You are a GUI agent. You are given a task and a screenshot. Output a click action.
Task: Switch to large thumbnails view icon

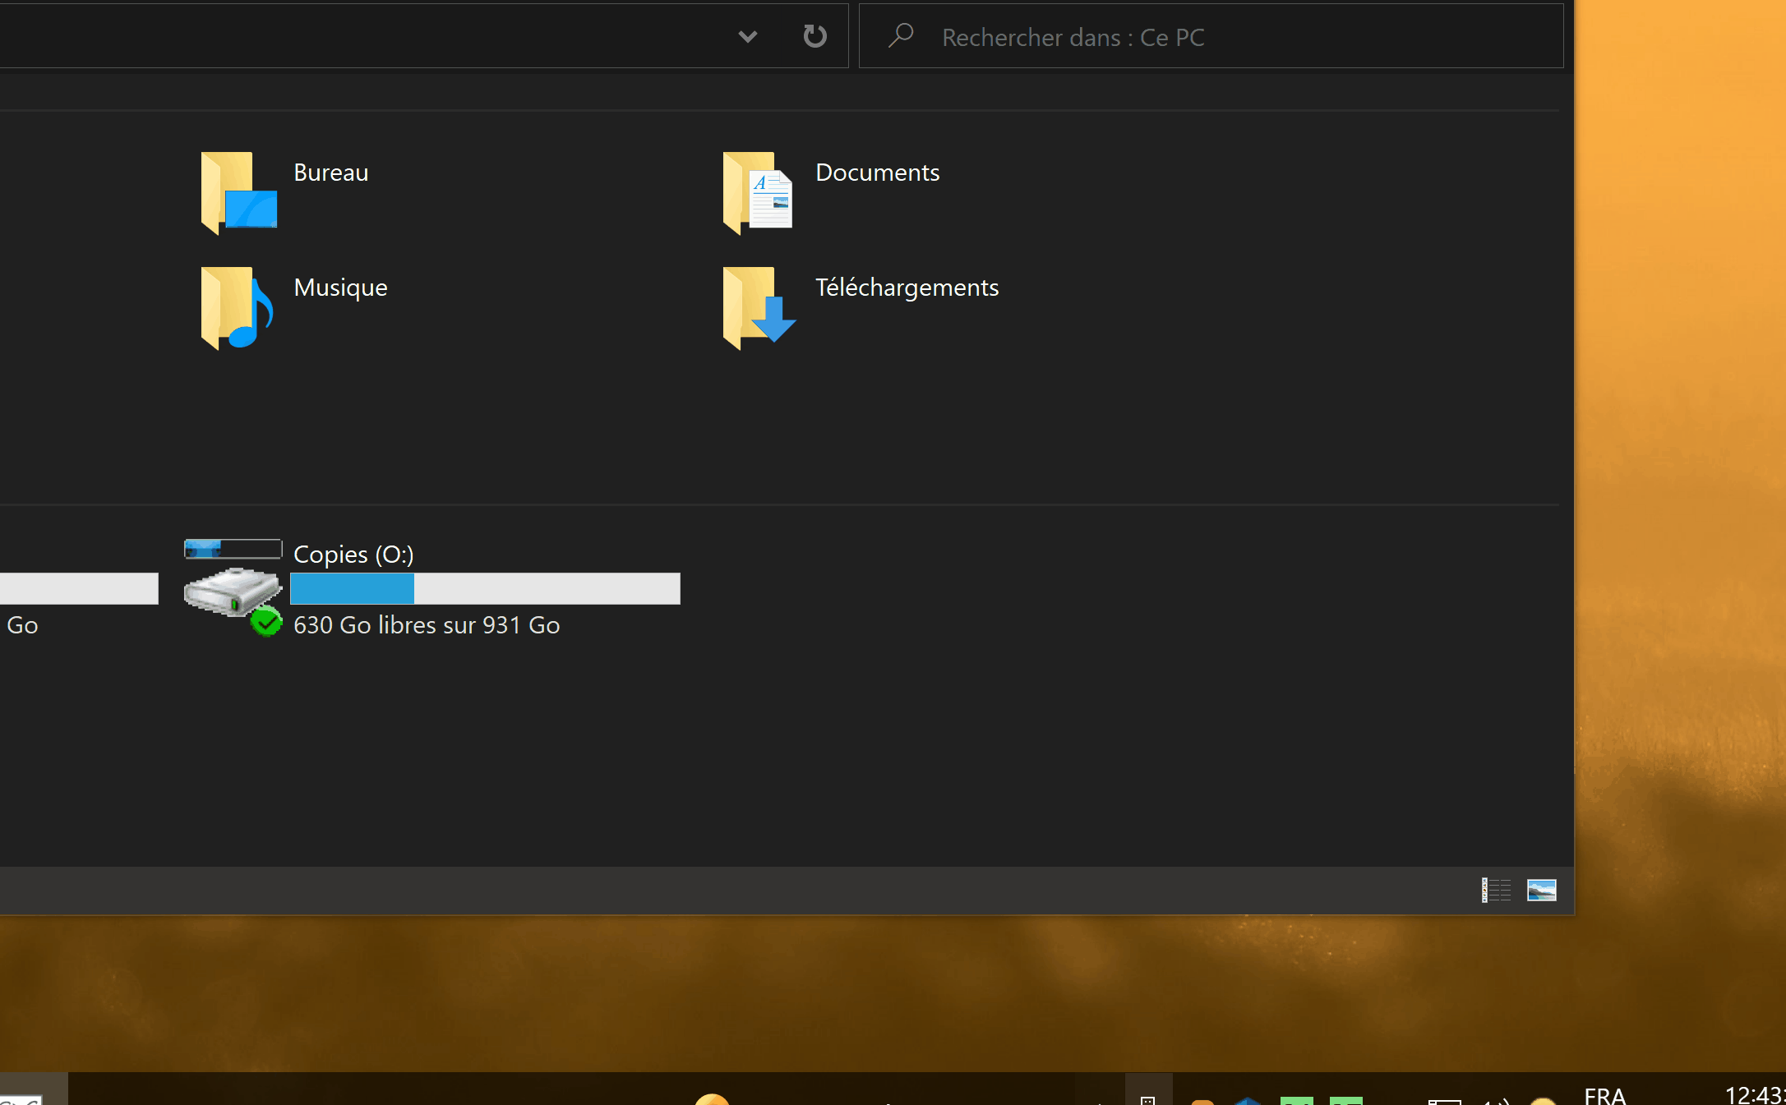pos(1541,890)
